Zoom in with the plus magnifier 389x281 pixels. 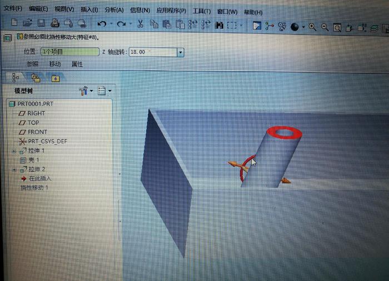coord(312,27)
